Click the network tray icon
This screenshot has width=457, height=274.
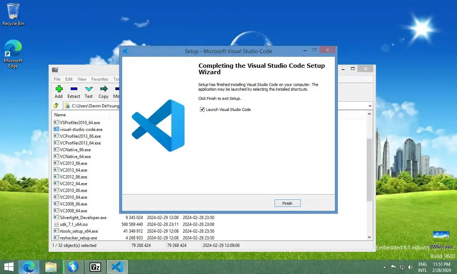402,267
